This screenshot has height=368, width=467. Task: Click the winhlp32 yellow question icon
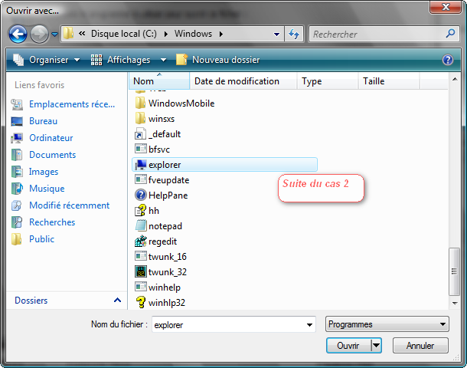(x=141, y=302)
